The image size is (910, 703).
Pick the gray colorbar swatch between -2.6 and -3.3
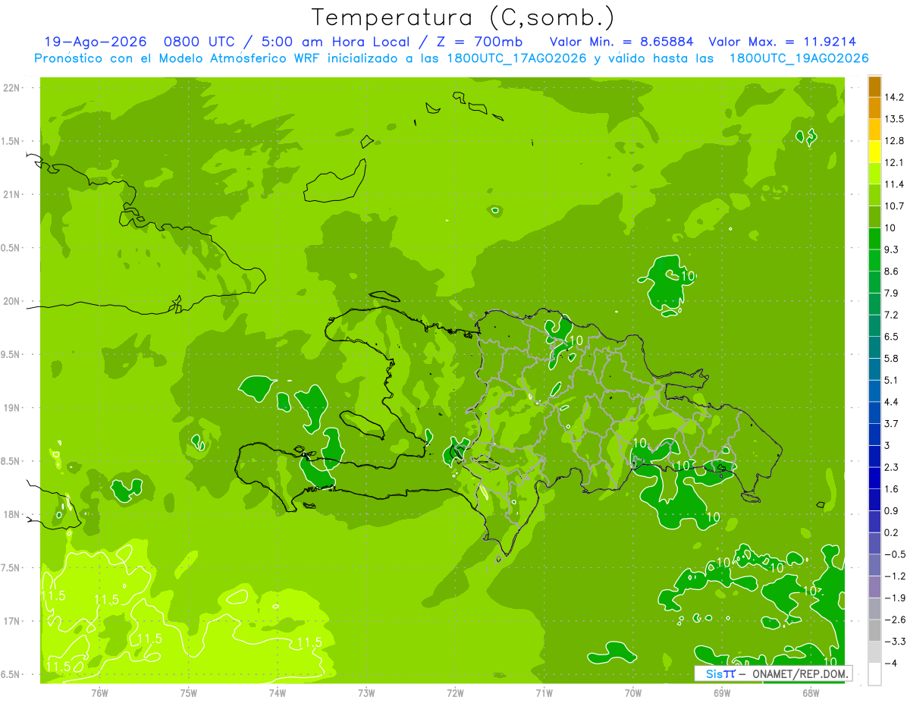(874, 630)
